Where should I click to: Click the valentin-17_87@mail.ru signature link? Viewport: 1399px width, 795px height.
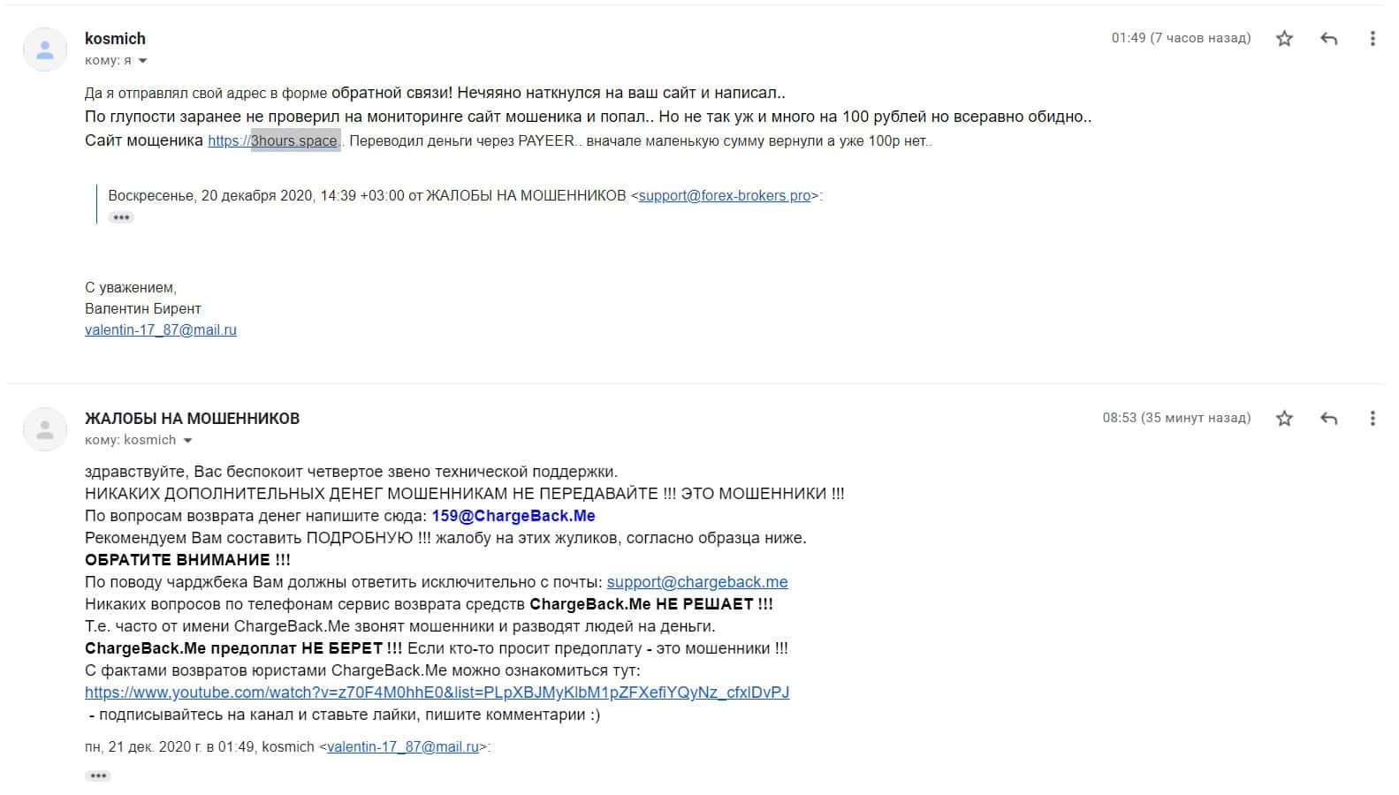click(x=161, y=329)
